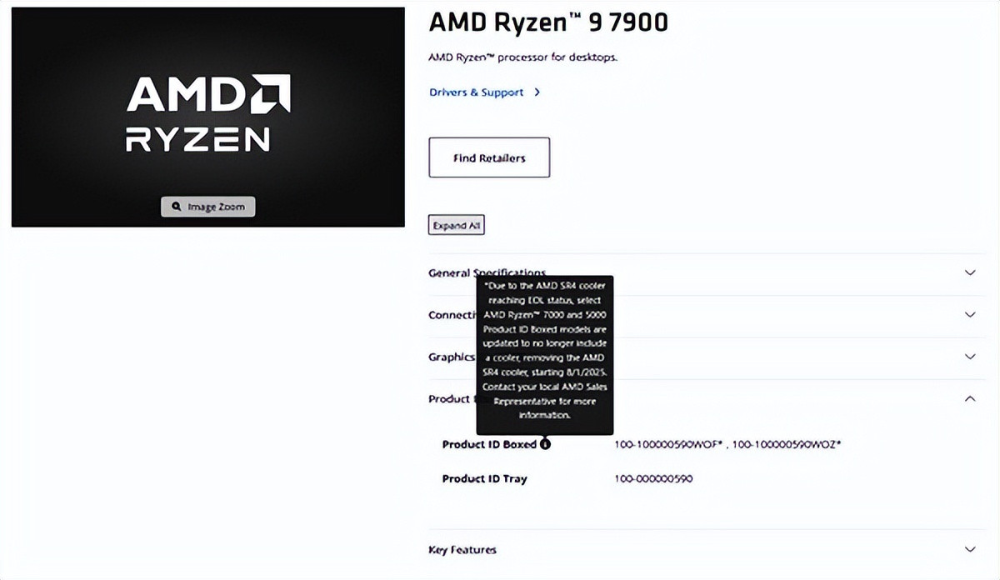Click the arrow next to Drivers & Support
1000x580 pixels.
click(x=537, y=92)
